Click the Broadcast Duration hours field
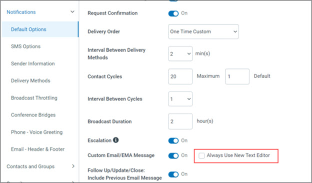The width and height of the screenshot is (312, 183). tap(180, 121)
